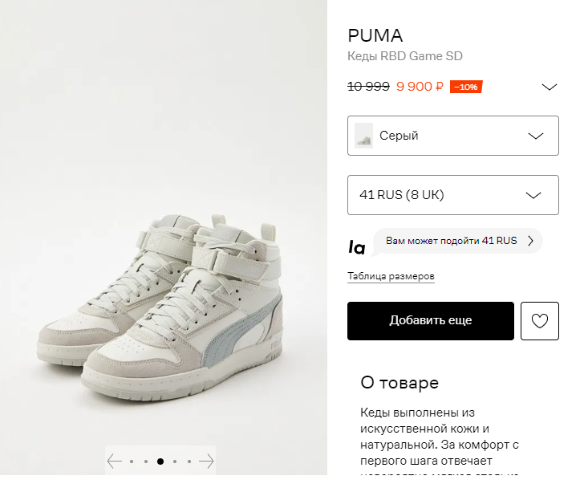
Task: Open the 'Серый' color dropdown
Action: tap(452, 136)
